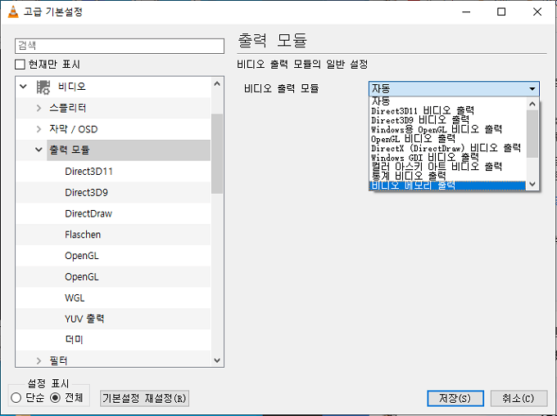Select the '자막 / OSD' tree item
Viewport: 557px width, 416px height.
click(73, 129)
